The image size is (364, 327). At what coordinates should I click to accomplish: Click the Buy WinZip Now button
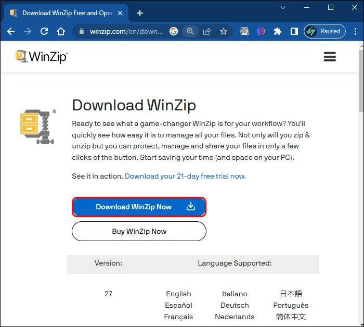139,231
